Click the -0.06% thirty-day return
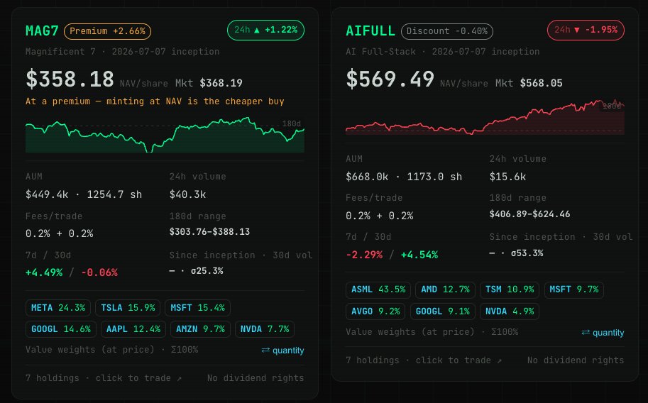648x403 pixels. [99, 272]
